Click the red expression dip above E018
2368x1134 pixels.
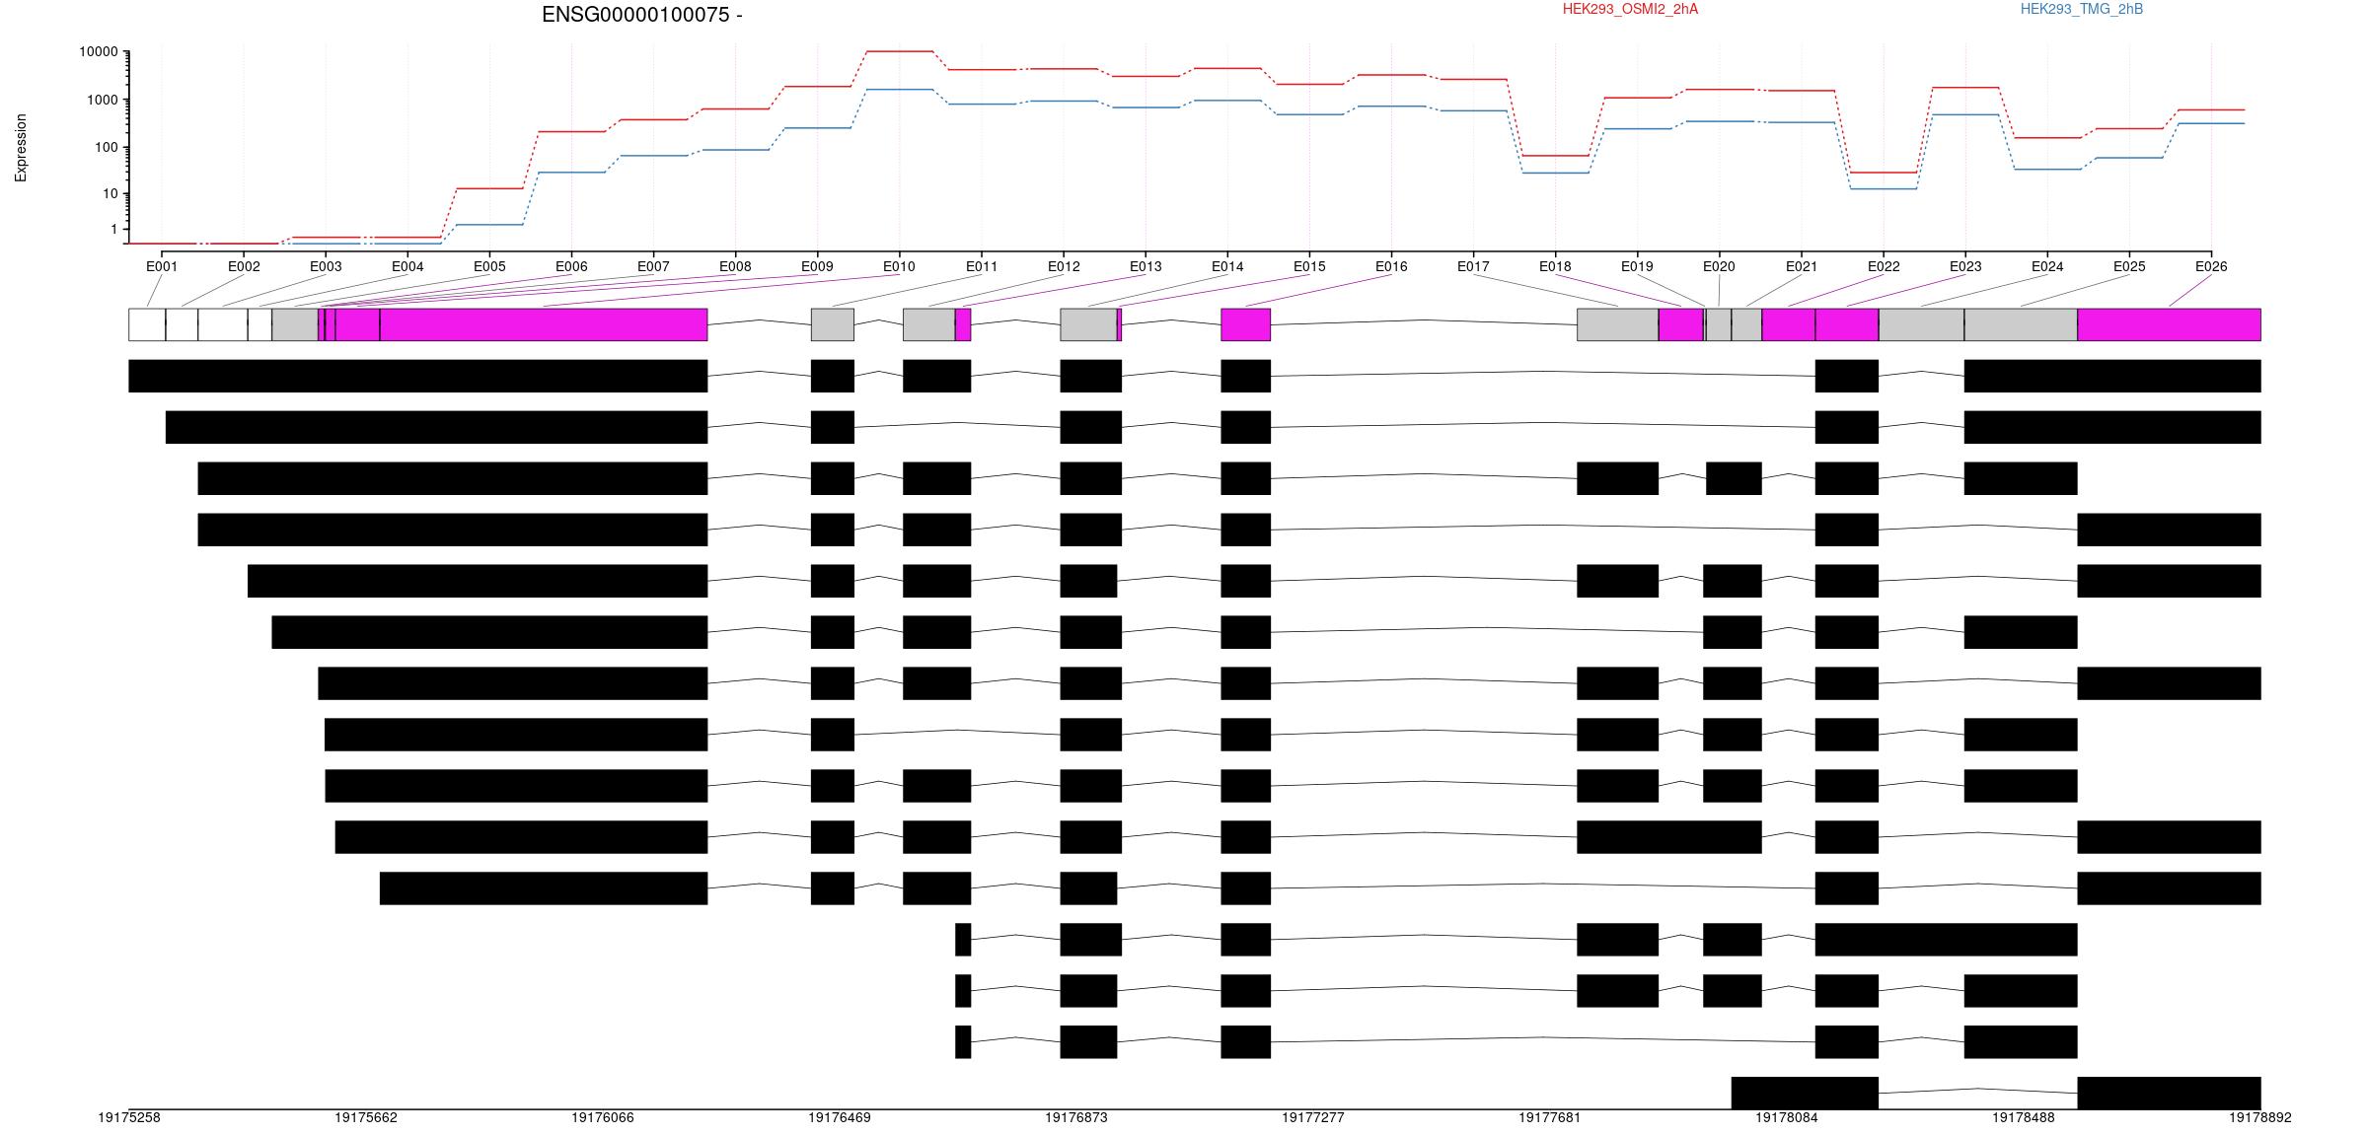click(x=1555, y=156)
